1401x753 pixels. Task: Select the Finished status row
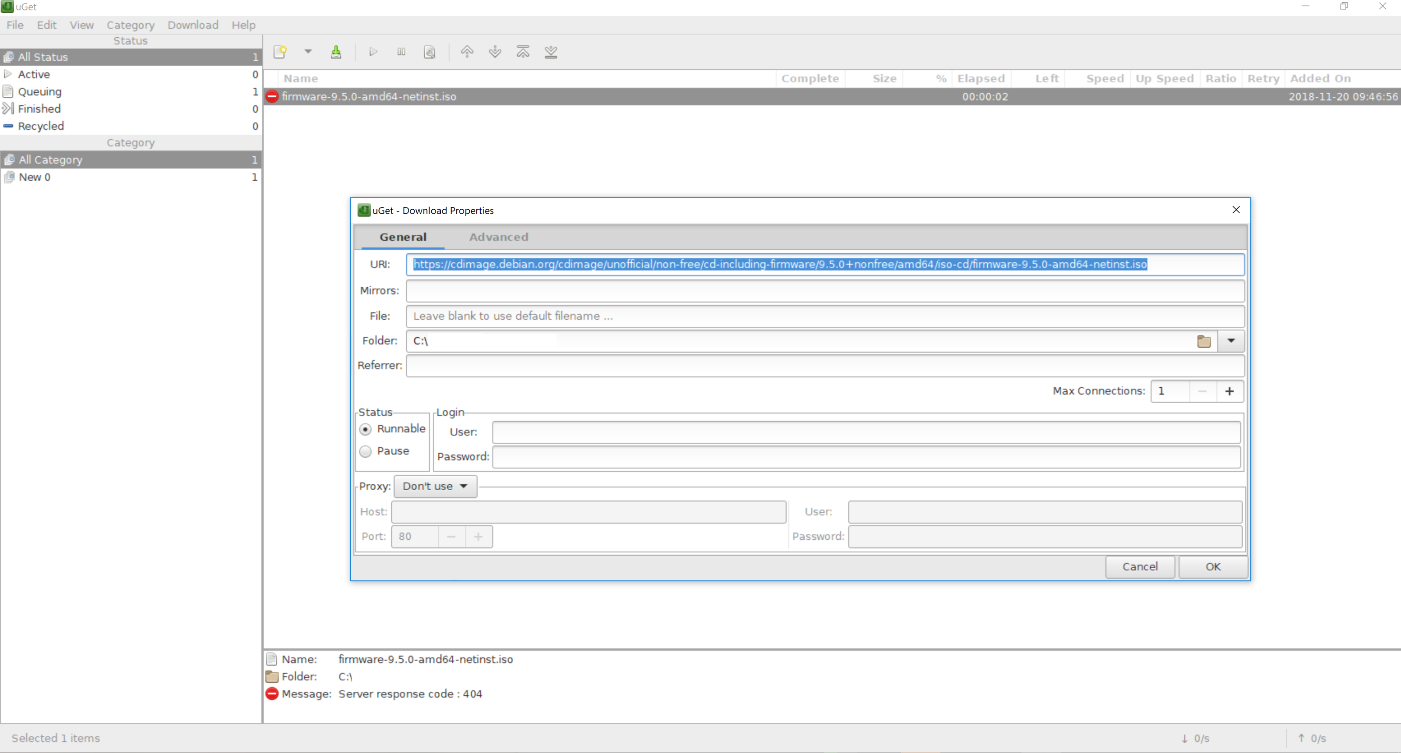pyautogui.click(x=130, y=109)
